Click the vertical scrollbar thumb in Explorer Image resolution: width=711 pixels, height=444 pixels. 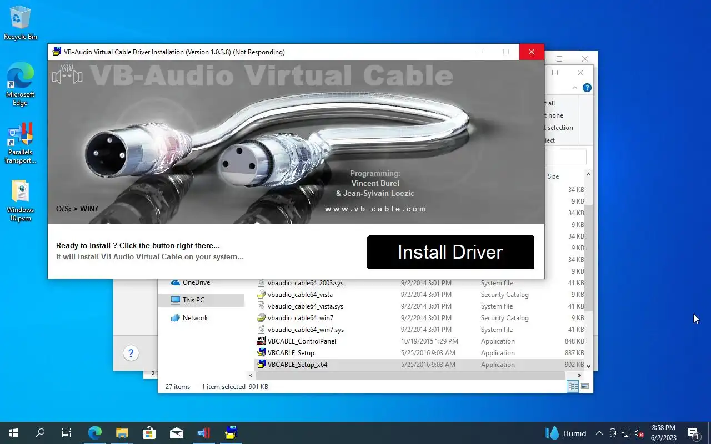point(588,258)
